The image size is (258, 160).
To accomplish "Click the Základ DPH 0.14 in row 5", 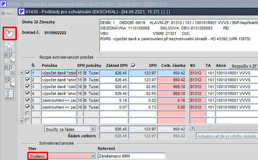I will coord(114,100).
